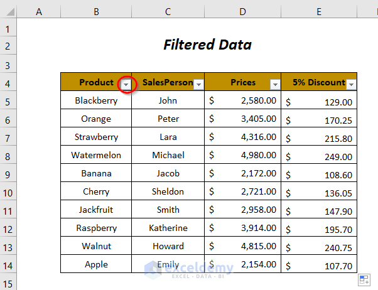Click the Emily salesperson cell
Viewport: 378px width, 290px height.
point(168,264)
